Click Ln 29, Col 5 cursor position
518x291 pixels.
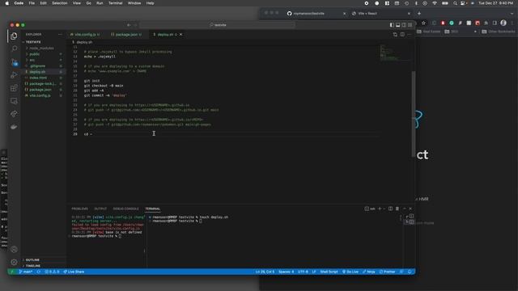pos(265,272)
